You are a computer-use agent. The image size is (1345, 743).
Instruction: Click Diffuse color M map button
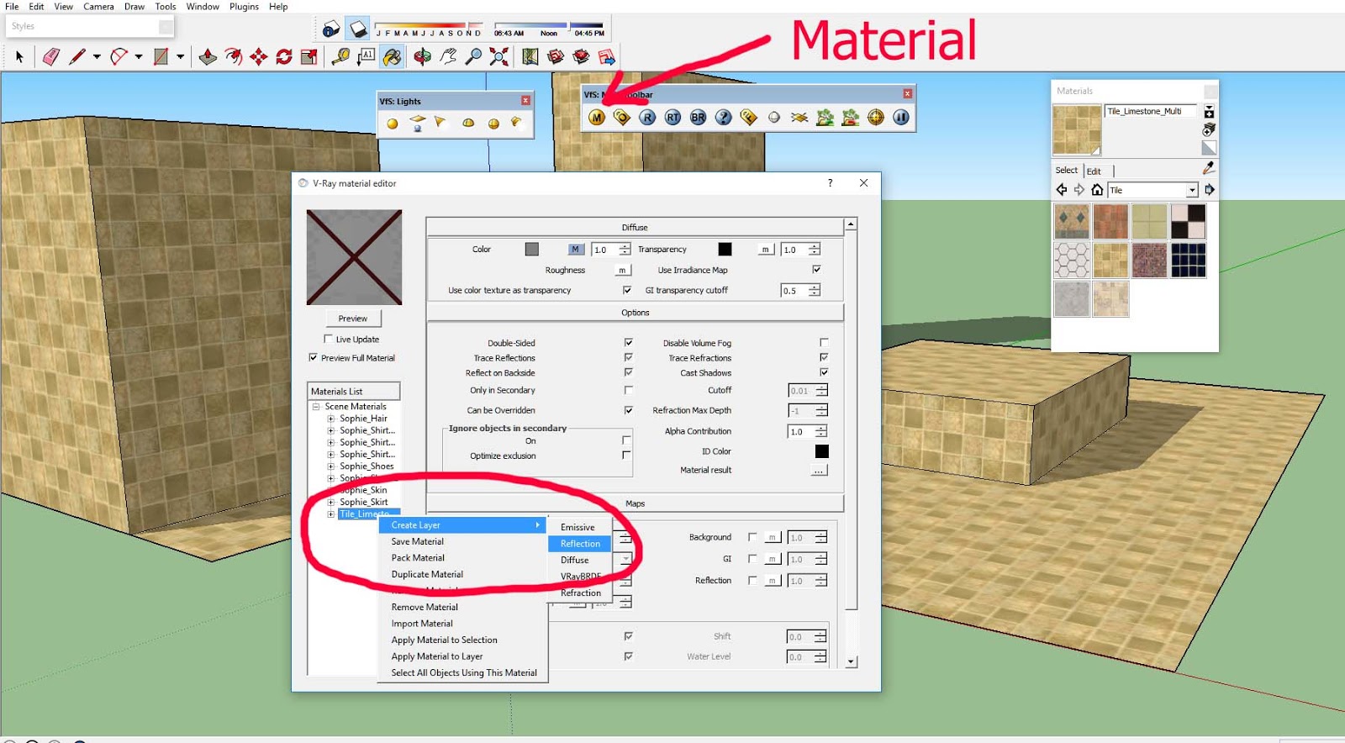tap(576, 249)
